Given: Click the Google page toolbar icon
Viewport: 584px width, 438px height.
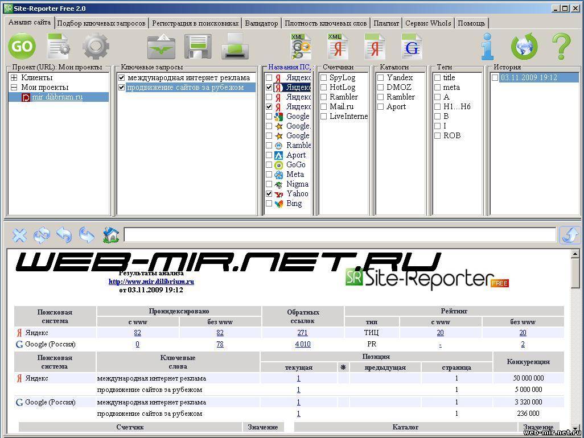Looking at the screenshot, I should click(412, 47).
